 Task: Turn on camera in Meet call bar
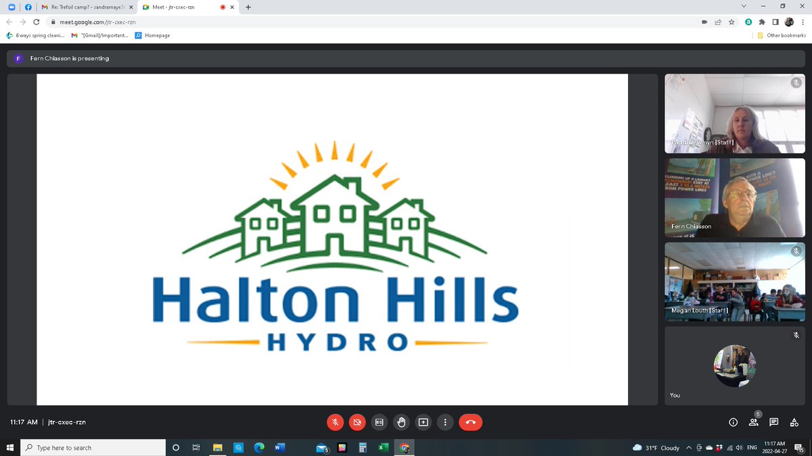(x=357, y=422)
